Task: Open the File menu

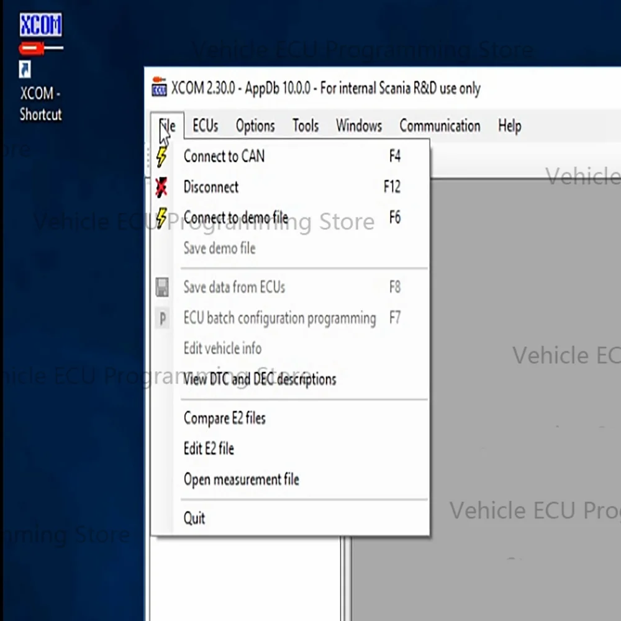Action: coord(167,126)
